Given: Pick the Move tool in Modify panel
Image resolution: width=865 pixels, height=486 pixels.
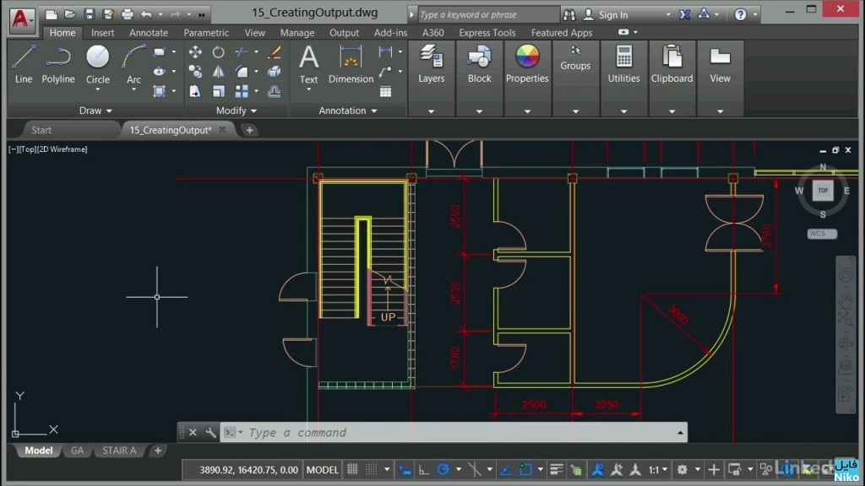Looking at the screenshot, I should [x=195, y=52].
